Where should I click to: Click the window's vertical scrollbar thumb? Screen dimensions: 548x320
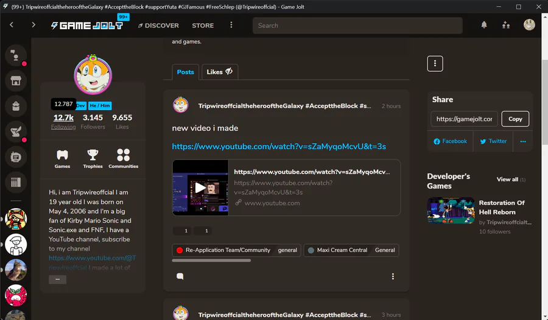point(545,102)
